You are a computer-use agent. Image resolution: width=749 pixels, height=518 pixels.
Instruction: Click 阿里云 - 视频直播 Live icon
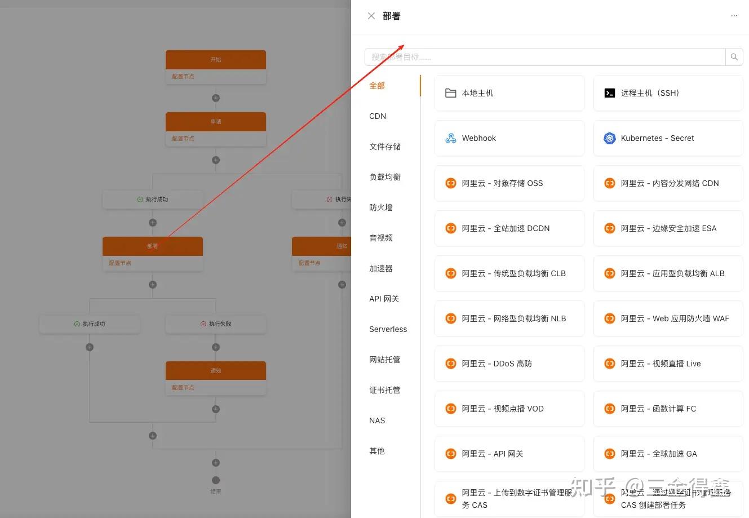[609, 363]
